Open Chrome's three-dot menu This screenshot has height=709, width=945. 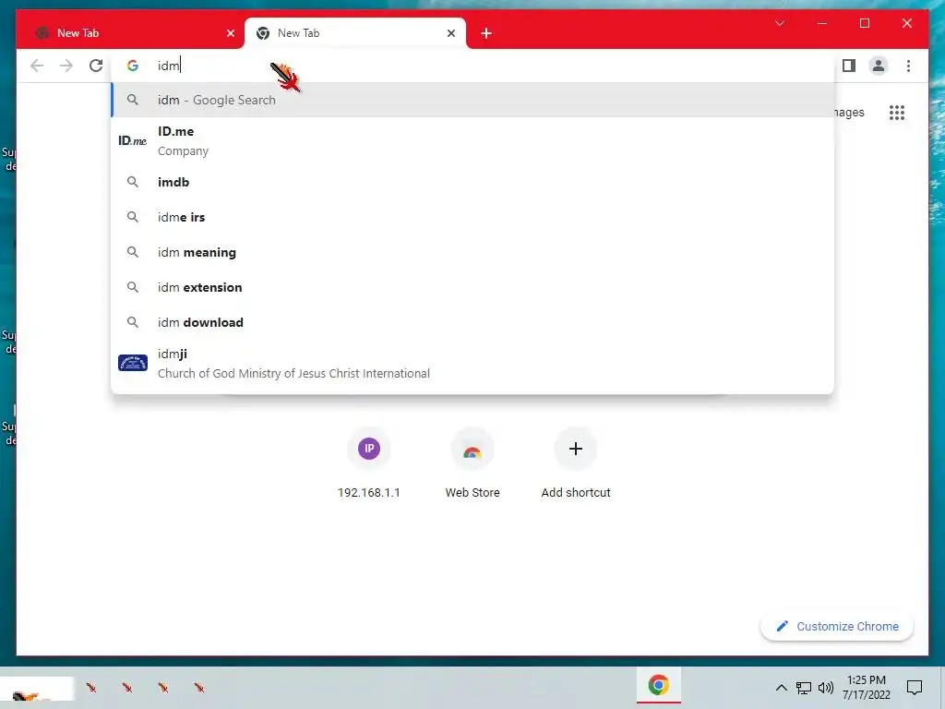pos(908,66)
